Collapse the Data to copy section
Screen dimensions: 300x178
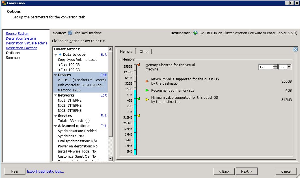coord(55,55)
